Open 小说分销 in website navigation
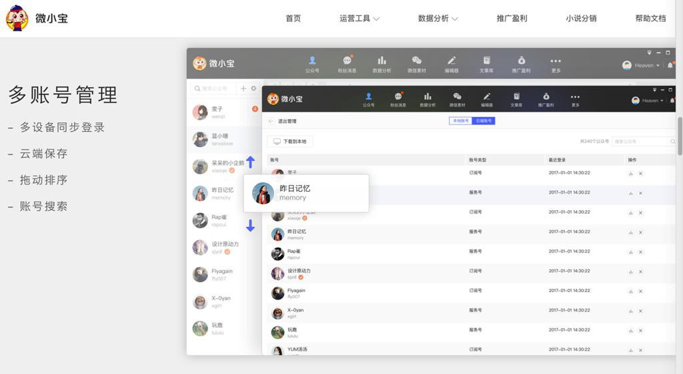 [x=581, y=18]
